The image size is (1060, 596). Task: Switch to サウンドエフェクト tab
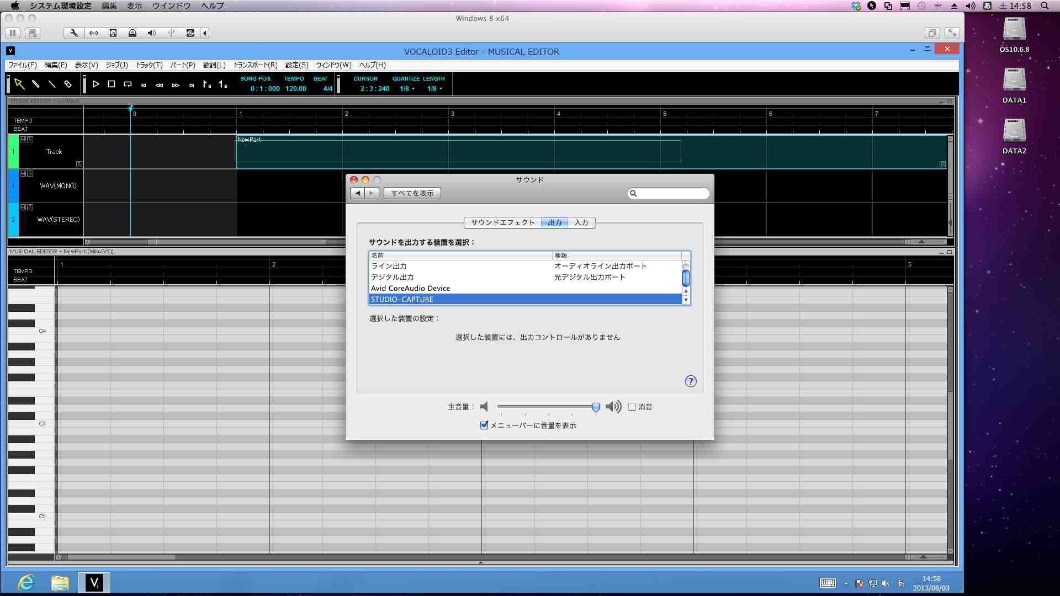click(502, 222)
